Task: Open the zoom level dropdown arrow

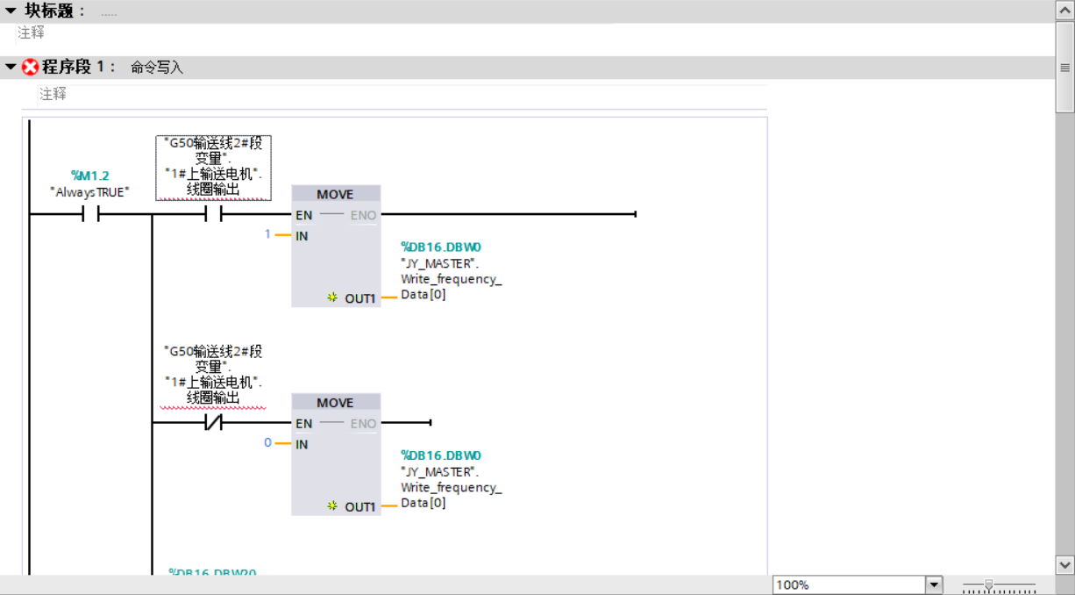Action: click(934, 585)
